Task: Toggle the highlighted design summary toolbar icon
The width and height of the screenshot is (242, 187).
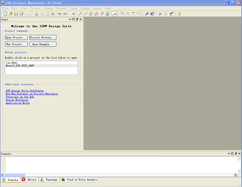Action: point(114,14)
